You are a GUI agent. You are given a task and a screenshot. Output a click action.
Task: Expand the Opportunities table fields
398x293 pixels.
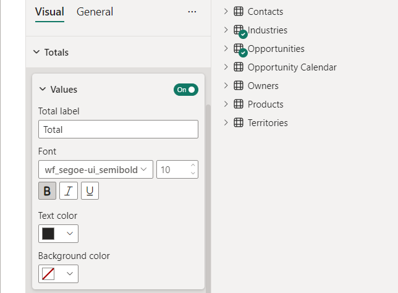(x=226, y=48)
